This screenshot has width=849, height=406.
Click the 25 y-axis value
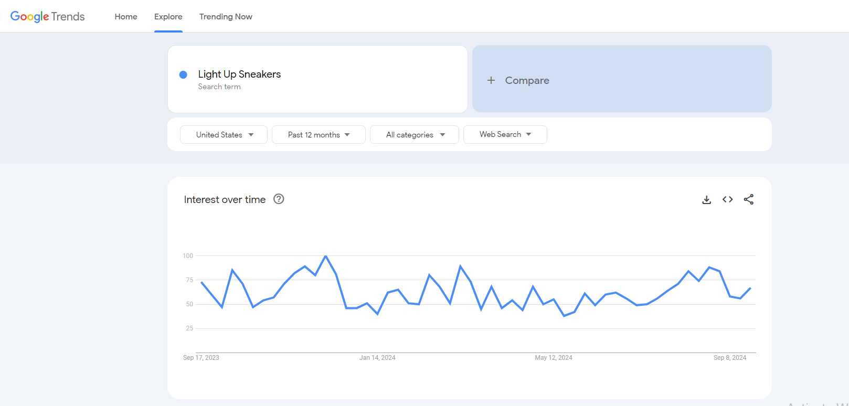(x=189, y=328)
